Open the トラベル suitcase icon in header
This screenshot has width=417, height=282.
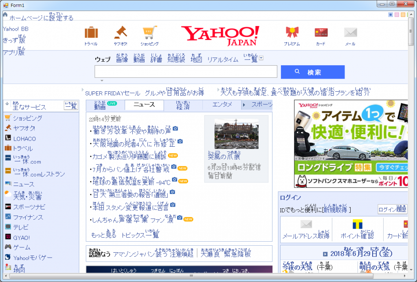pyautogui.click(x=91, y=33)
